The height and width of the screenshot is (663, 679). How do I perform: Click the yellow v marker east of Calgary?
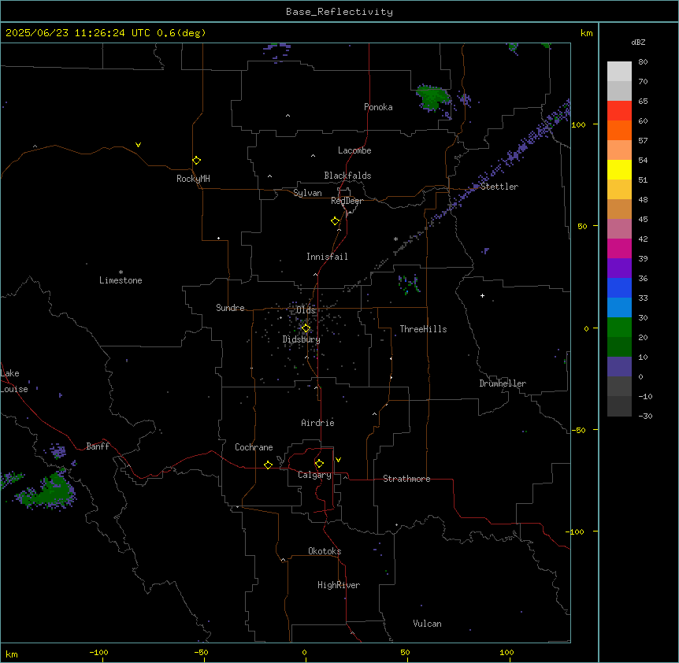coord(338,460)
